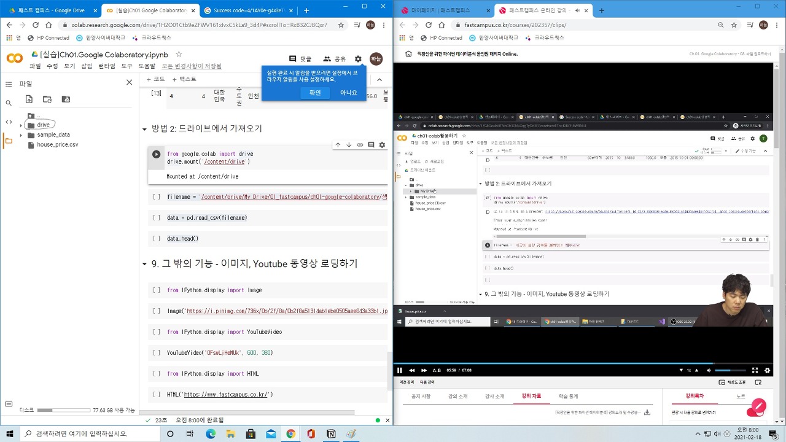Toggle A-B repeat in the video player
The image size is (786, 442).
pyautogui.click(x=437, y=370)
